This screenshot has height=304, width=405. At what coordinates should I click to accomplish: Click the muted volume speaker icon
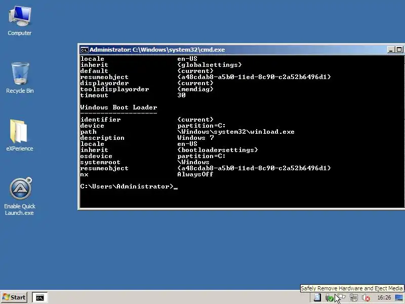click(x=366, y=298)
